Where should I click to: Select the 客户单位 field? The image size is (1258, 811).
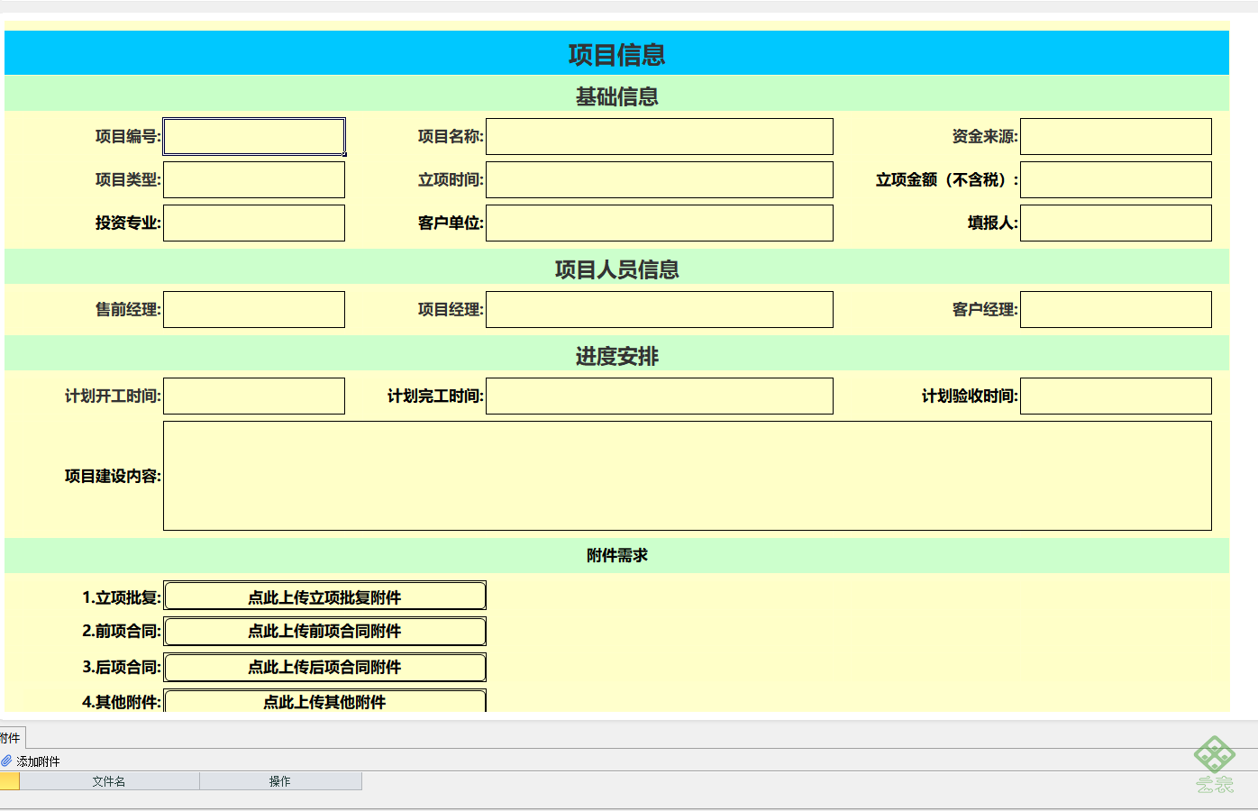[660, 223]
